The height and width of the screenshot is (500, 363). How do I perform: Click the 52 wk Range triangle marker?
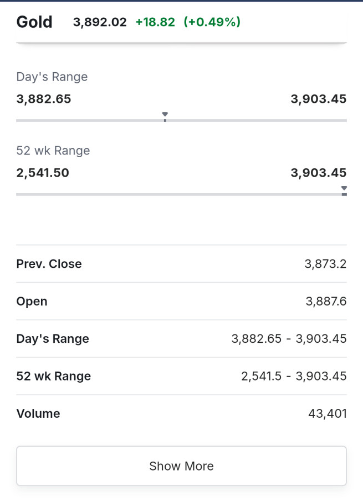344,189
